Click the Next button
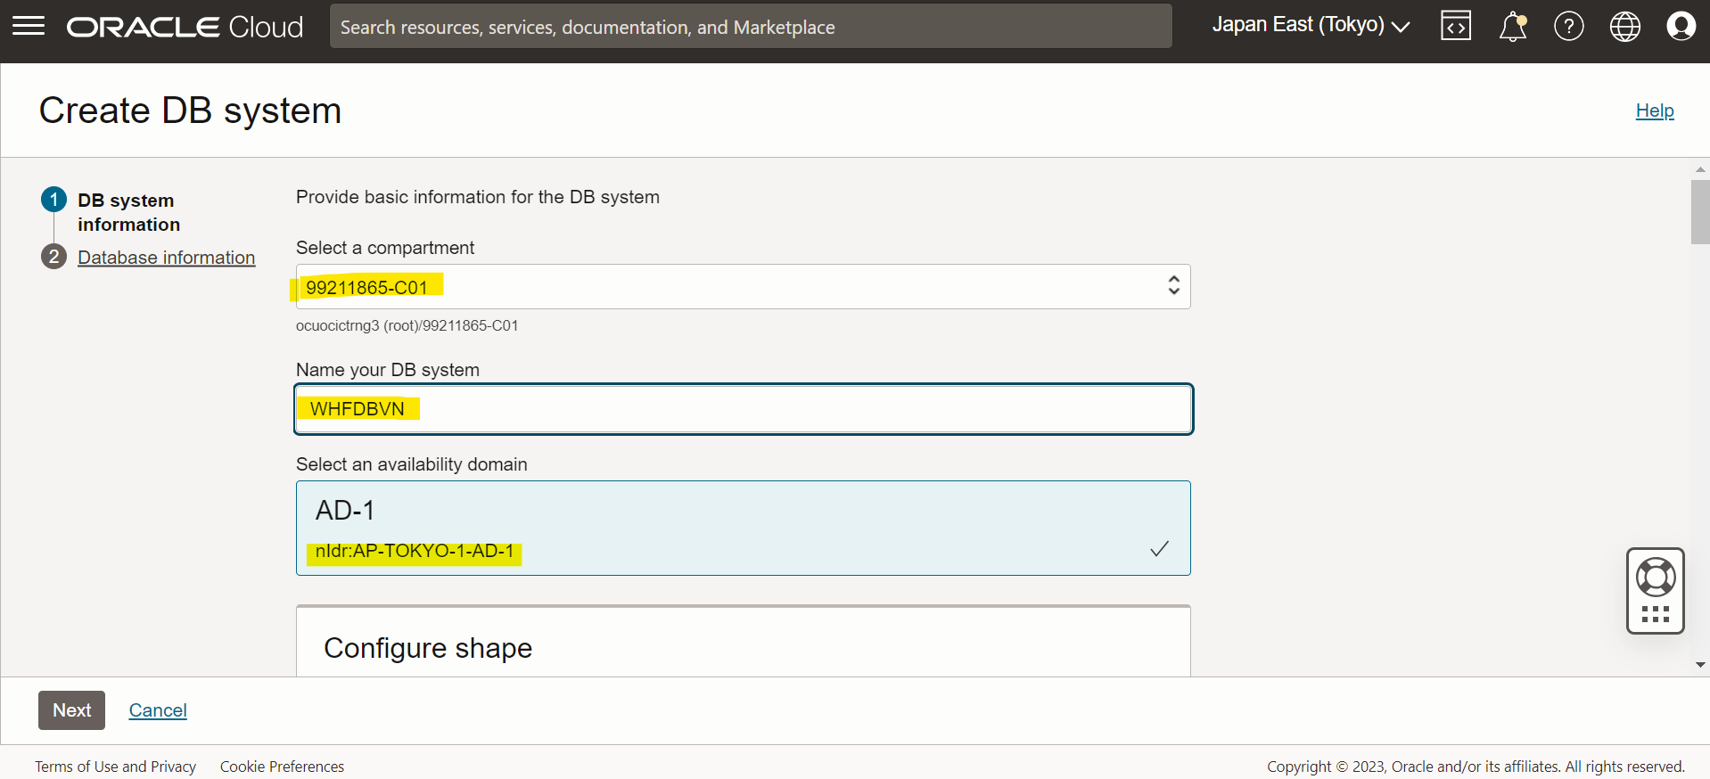The height and width of the screenshot is (779, 1710). tap(71, 710)
